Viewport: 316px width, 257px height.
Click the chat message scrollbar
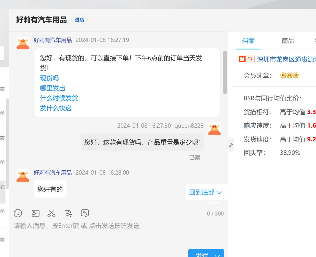225,72
